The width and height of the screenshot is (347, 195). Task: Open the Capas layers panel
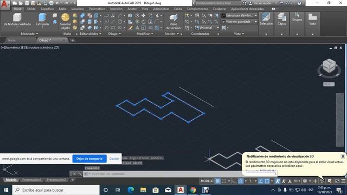click(281, 24)
